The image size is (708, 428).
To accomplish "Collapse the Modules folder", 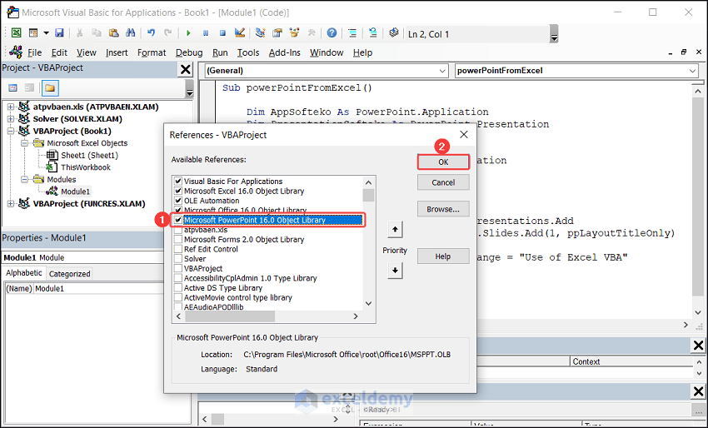I will [x=24, y=179].
